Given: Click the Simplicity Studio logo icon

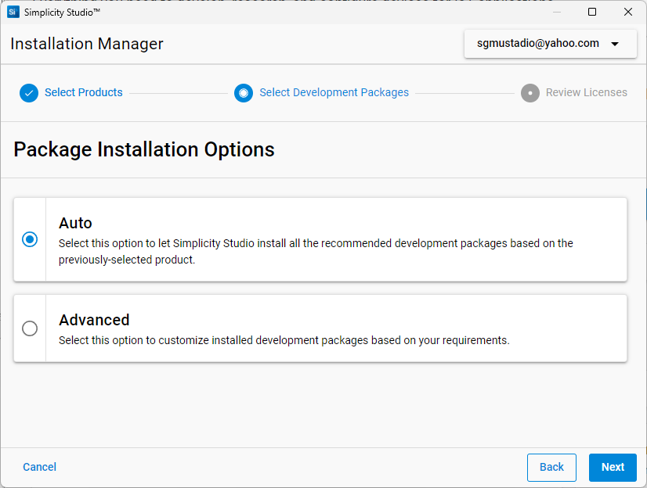Looking at the screenshot, I should 11,12.
